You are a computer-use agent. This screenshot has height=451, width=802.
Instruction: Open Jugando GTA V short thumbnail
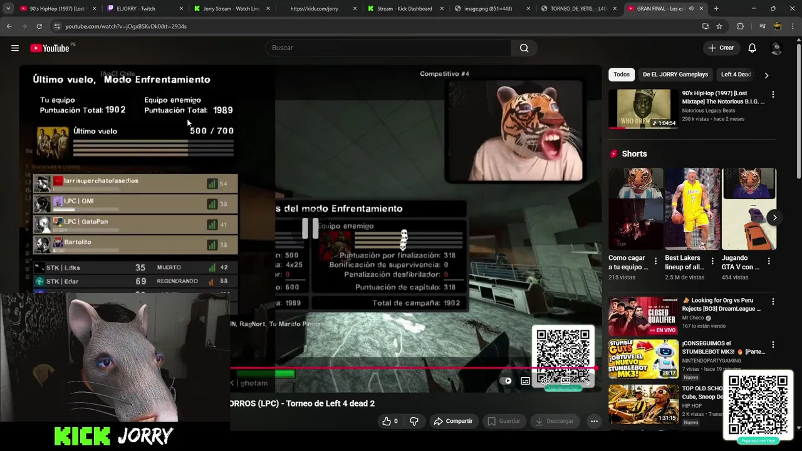(x=749, y=209)
